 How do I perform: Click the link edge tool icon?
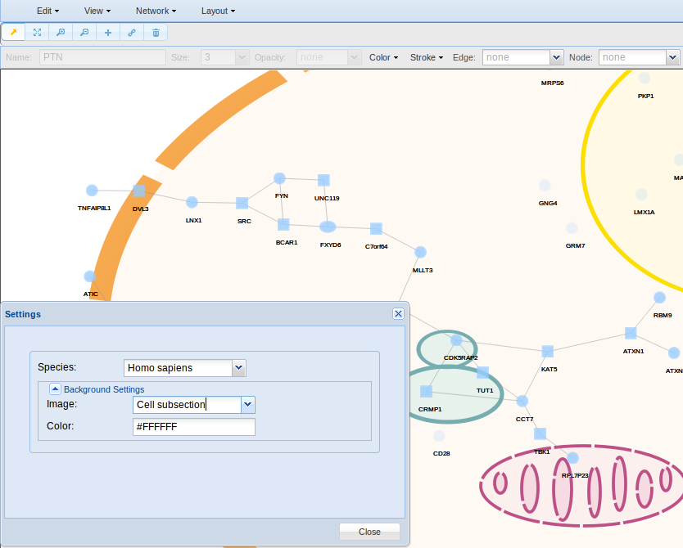(132, 33)
